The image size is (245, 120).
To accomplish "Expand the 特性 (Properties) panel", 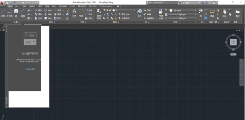I will click(176, 22).
